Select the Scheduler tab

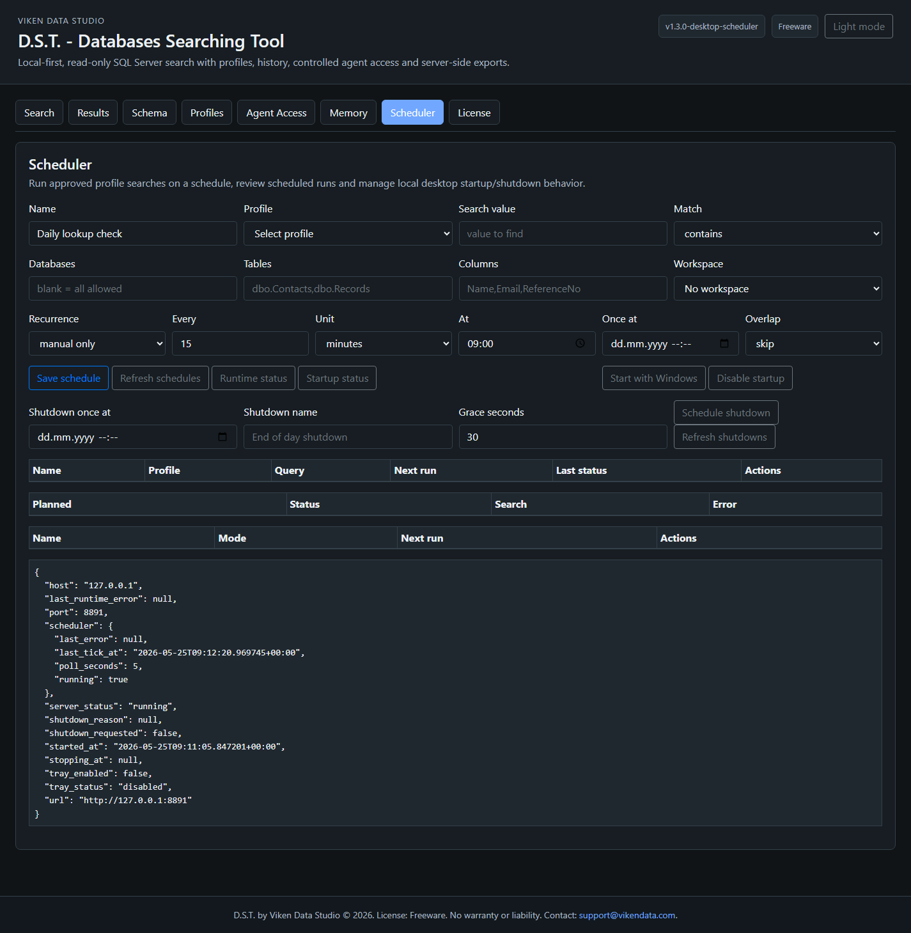(412, 113)
